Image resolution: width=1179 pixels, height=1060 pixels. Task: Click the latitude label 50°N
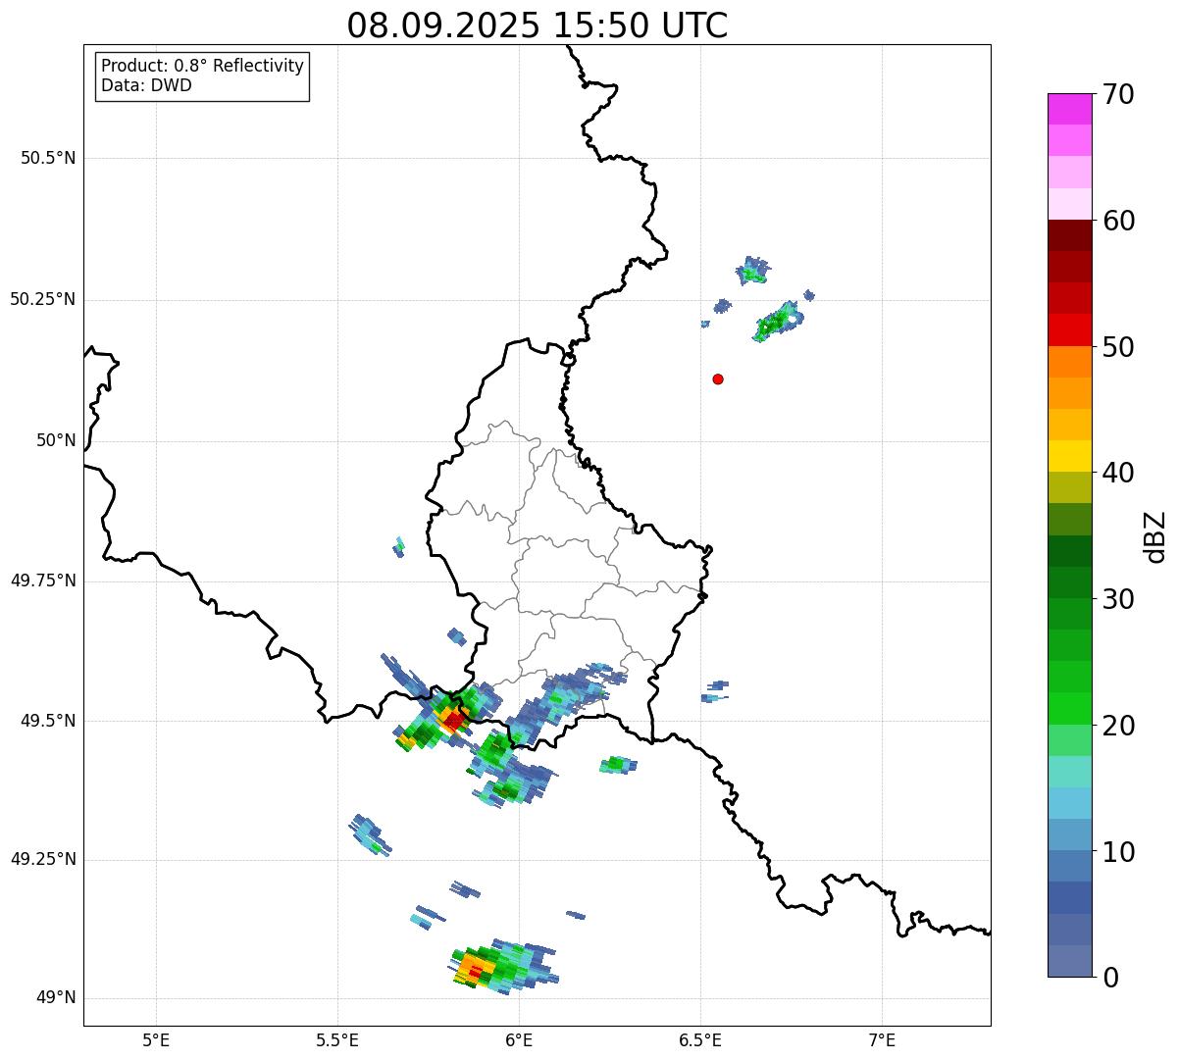pos(56,440)
